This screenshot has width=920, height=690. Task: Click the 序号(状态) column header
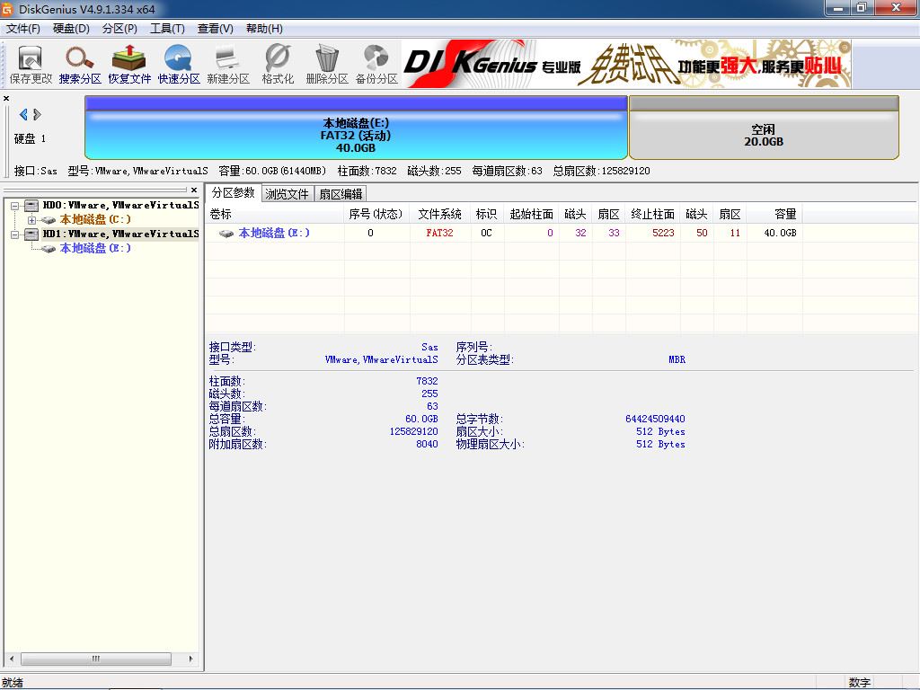pos(376,214)
